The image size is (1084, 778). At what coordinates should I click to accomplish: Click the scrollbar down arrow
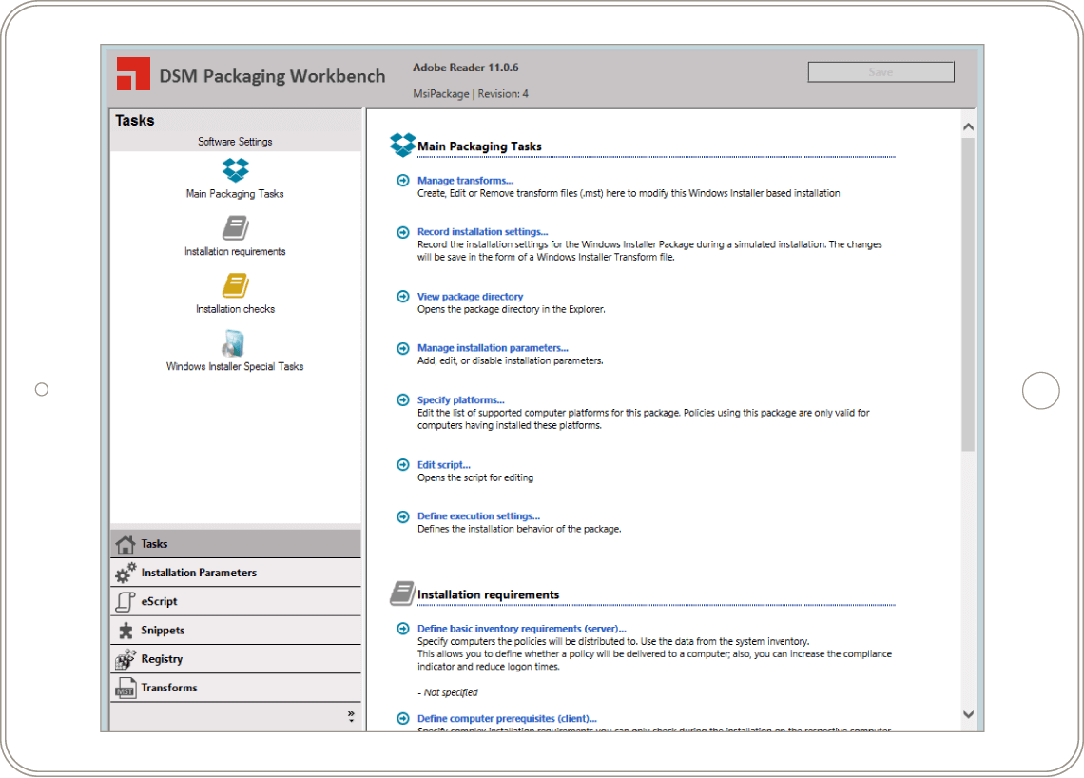tap(968, 714)
